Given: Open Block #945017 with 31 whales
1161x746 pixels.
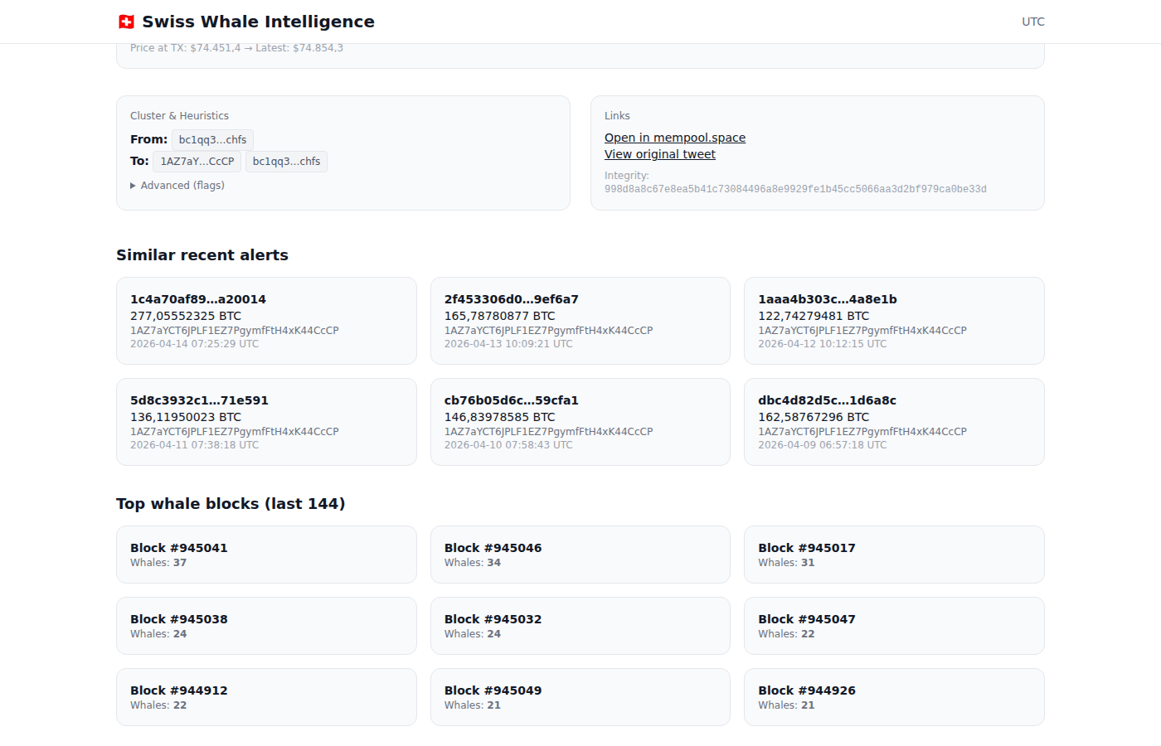Looking at the screenshot, I should (893, 555).
